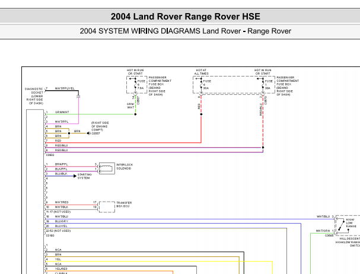Click the "WHT/RED" wire label
Viewport: 360px width, 274px height.
tap(62, 202)
